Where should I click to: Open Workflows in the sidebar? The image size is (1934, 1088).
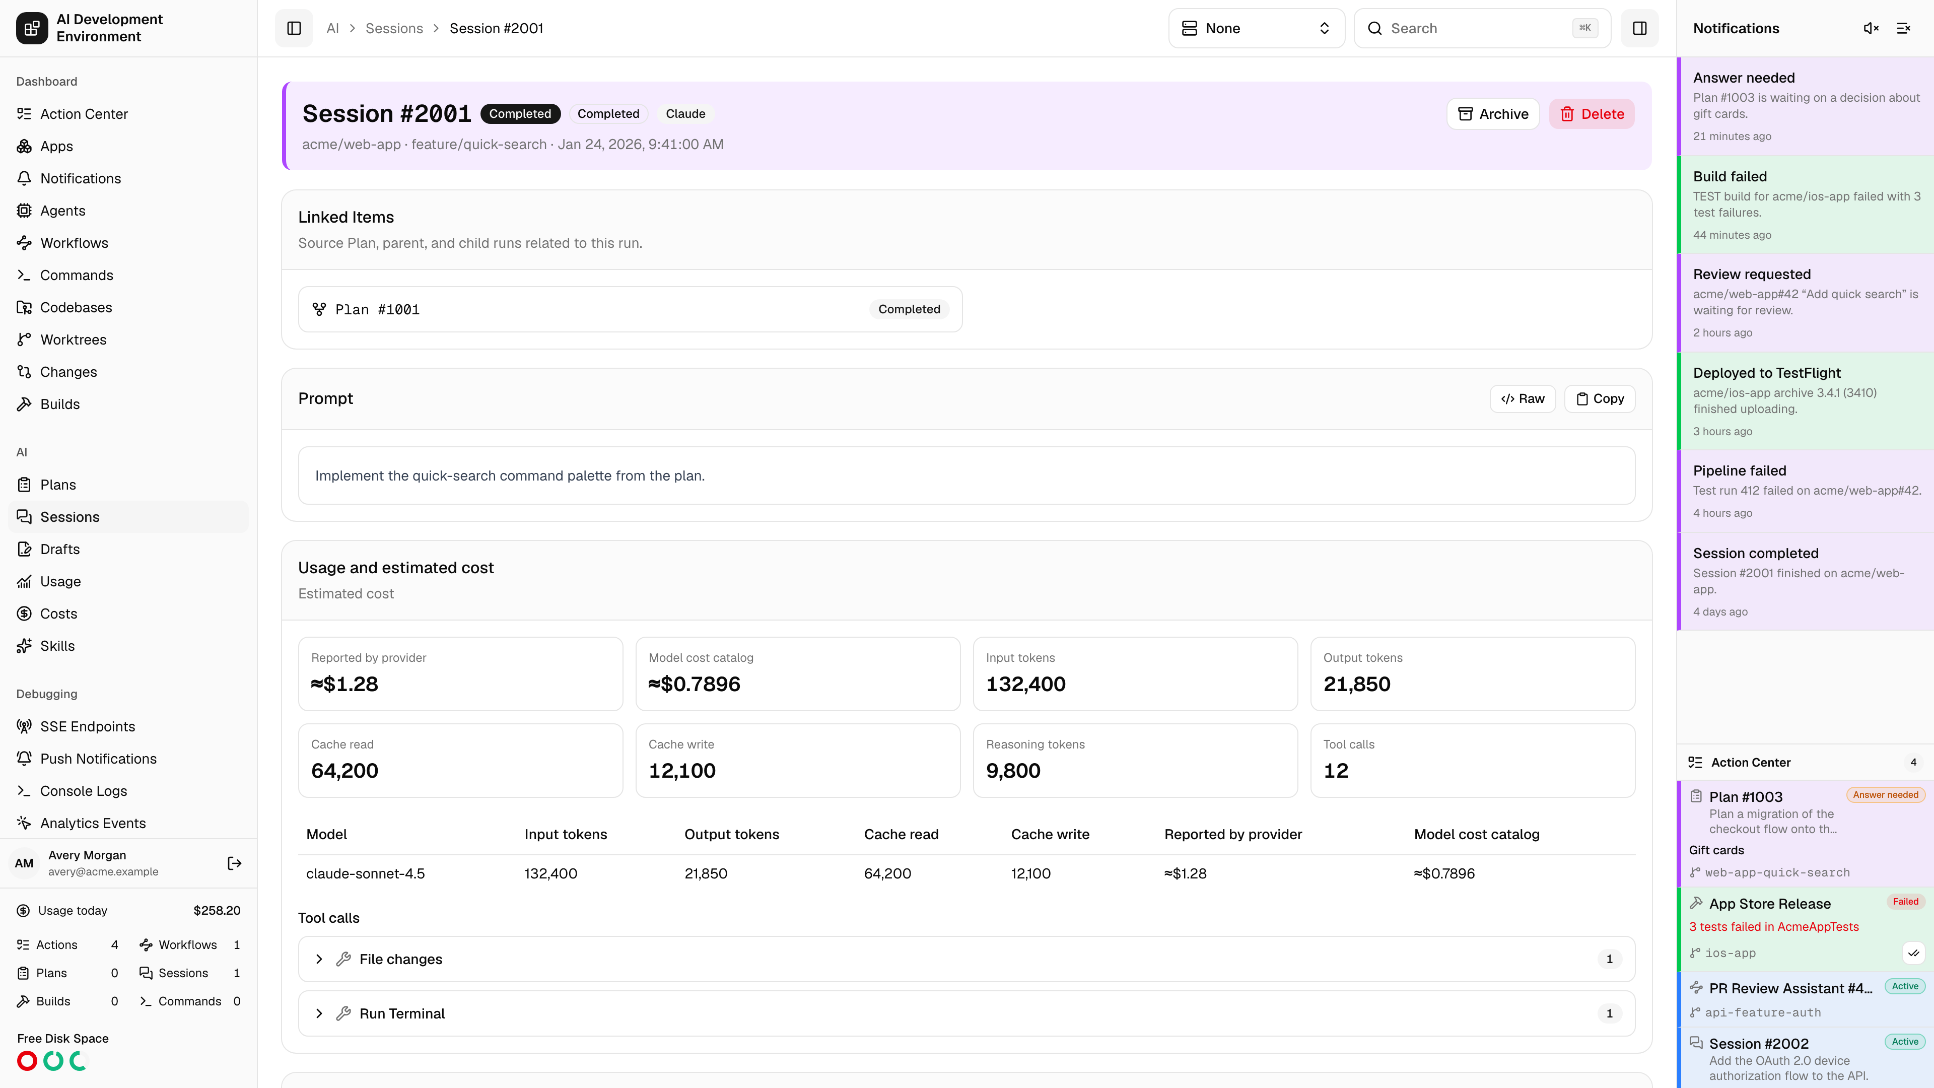pos(128,243)
